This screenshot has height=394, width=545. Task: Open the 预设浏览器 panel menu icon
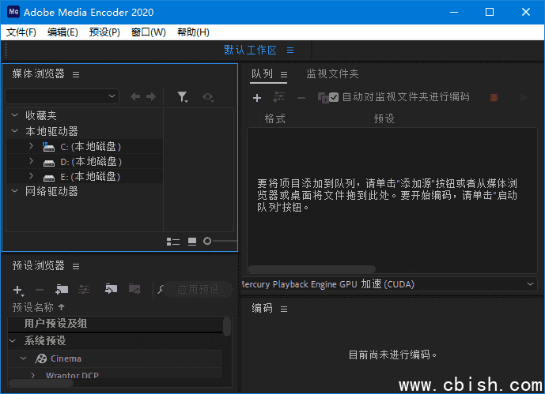76,266
